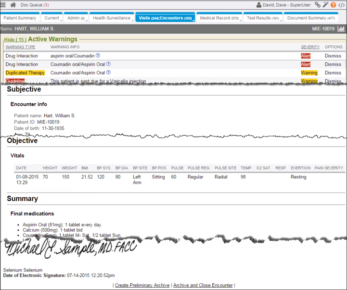Click Create Preliminary Archive link
The image size is (347, 290).
pos(142,285)
